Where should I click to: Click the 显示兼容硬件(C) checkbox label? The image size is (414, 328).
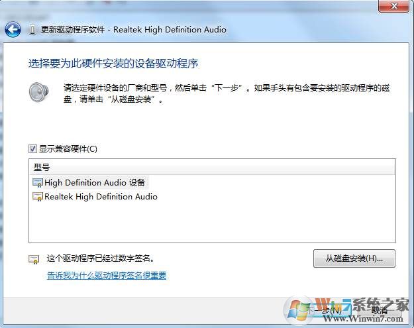[x=68, y=149]
